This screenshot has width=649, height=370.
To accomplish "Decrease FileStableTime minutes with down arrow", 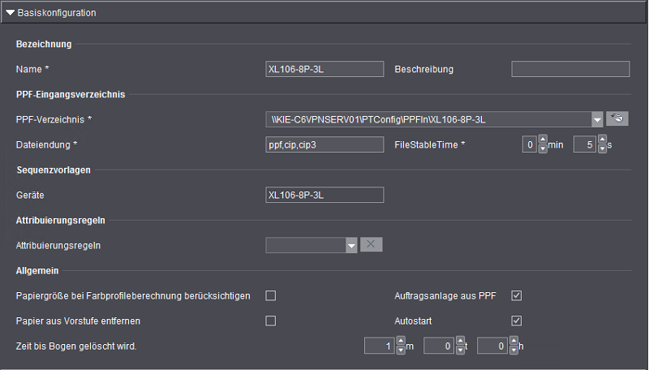I will click(544, 149).
